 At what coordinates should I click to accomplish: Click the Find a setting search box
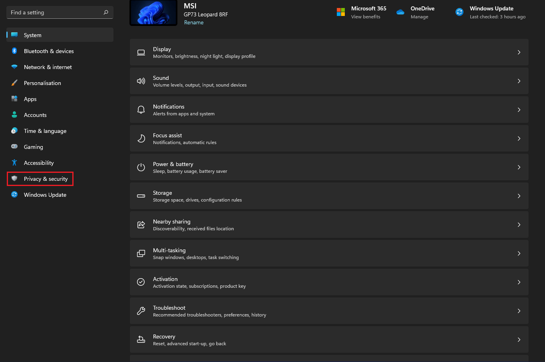pos(56,12)
